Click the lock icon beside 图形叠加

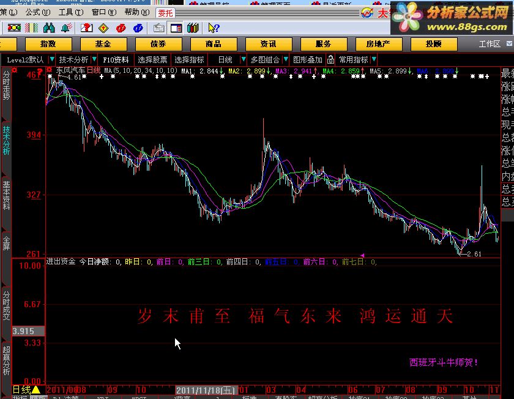330,60
